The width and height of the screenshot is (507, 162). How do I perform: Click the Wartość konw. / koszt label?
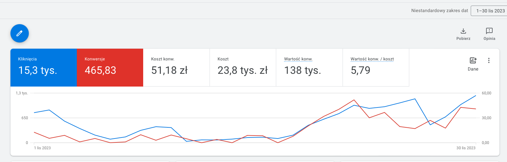point(372,59)
